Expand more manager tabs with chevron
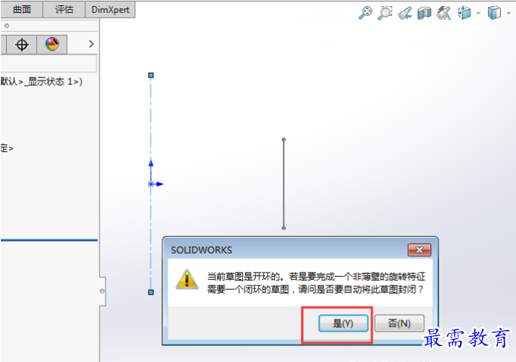 tap(92, 44)
